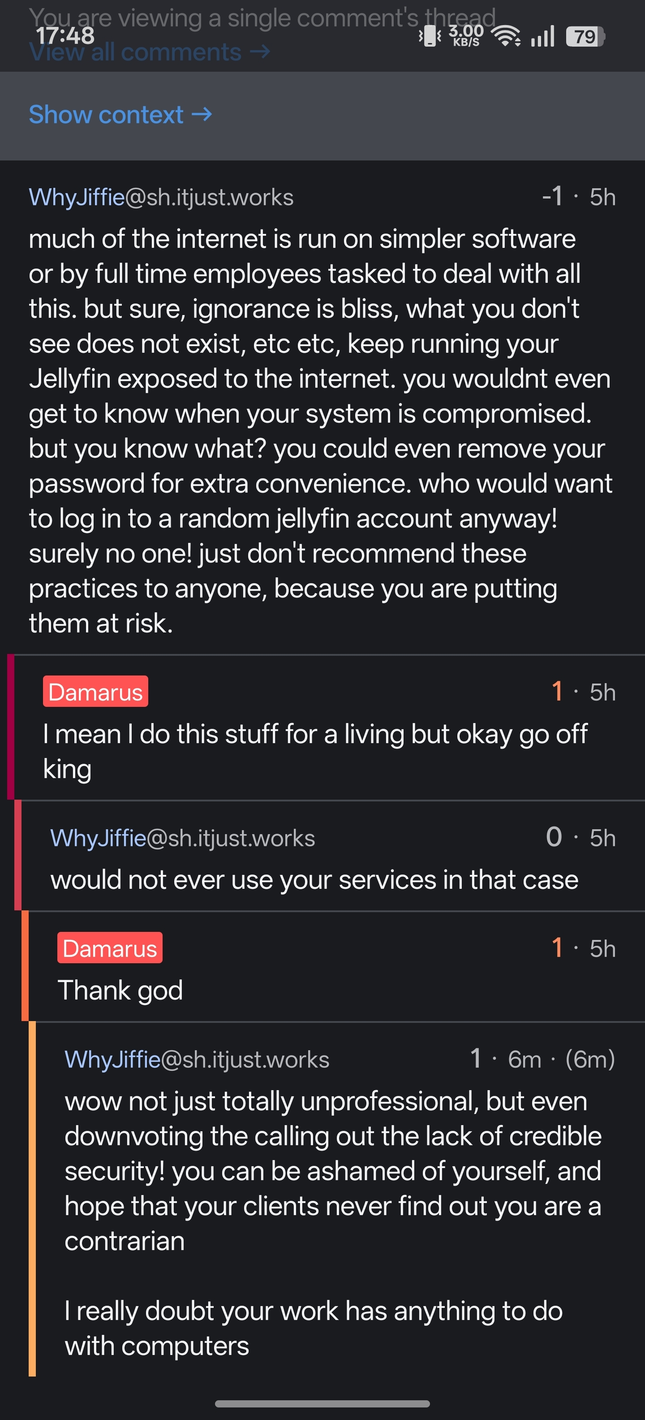Tap the arrow next to Show context
The height and width of the screenshot is (1420, 645).
point(202,115)
